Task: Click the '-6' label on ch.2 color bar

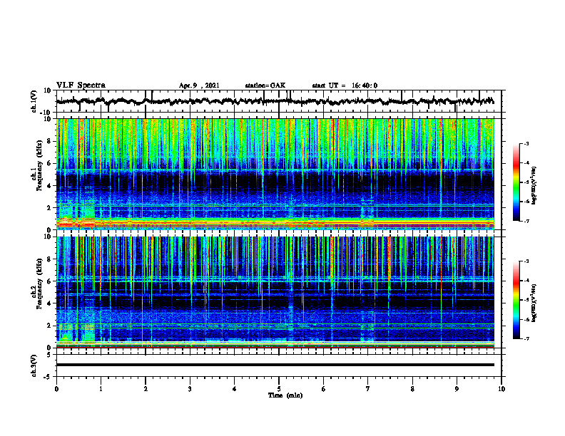Action: tap(526, 319)
